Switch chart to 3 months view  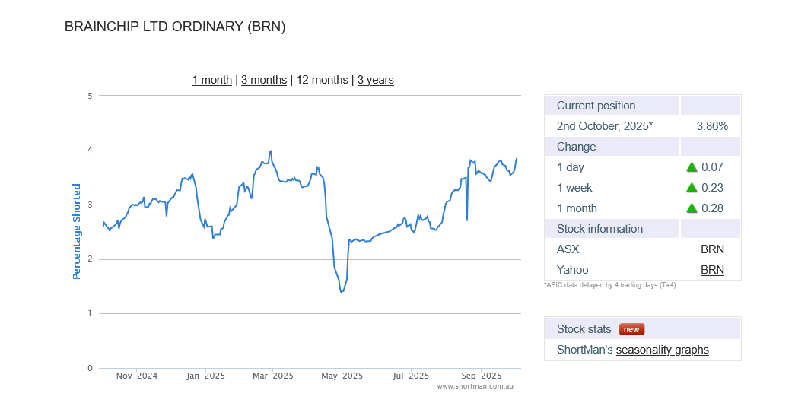click(x=264, y=80)
